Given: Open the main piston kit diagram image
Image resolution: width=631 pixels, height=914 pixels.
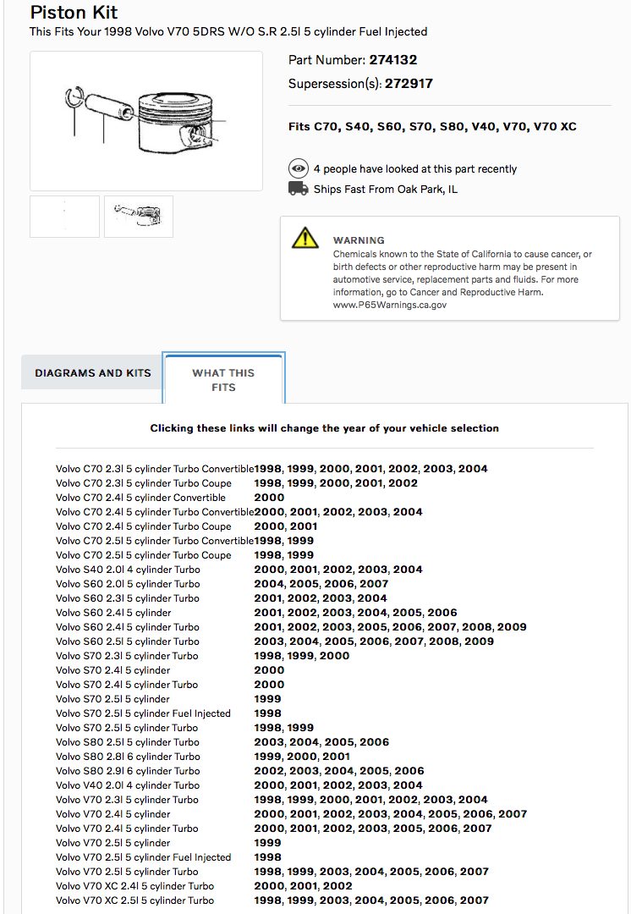Looking at the screenshot, I should tap(146, 121).
